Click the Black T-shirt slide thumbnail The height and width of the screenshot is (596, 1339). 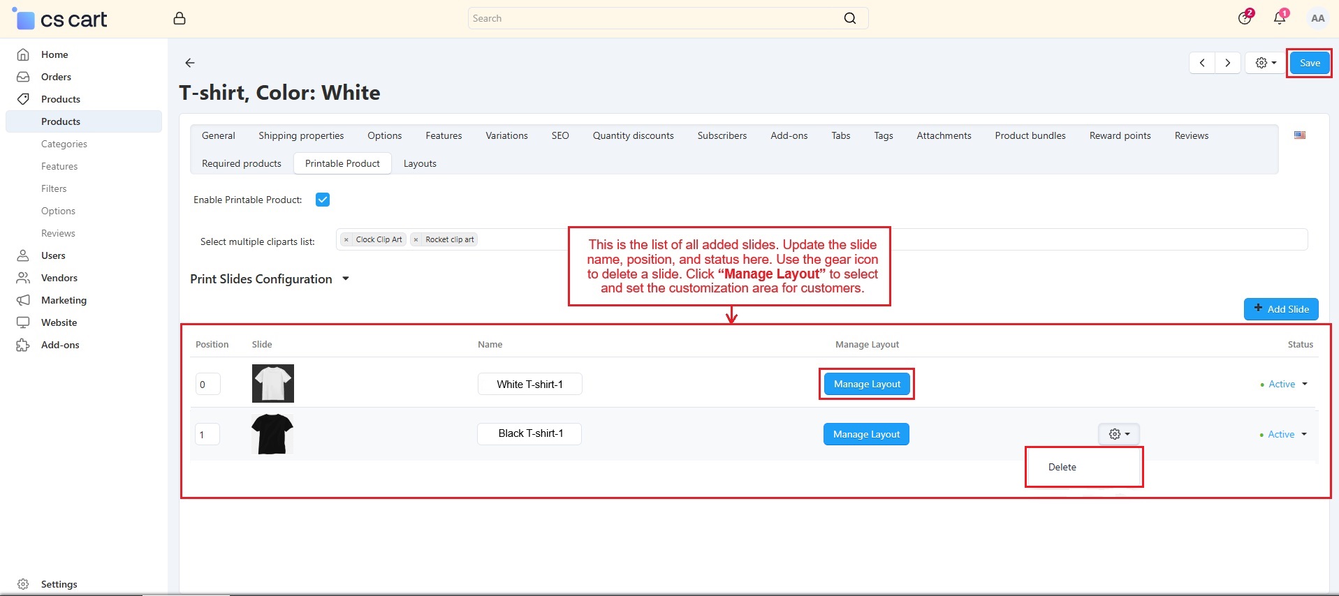[x=272, y=433]
